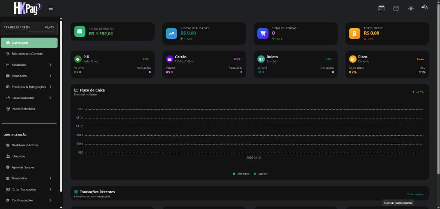This screenshot has height=209, width=440.
Task: Click the 2026-04-29 chart date label
Action: pos(254,157)
